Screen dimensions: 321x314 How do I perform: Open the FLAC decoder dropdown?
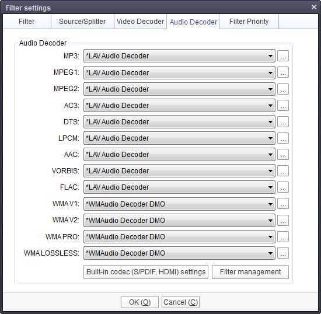(179, 187)
